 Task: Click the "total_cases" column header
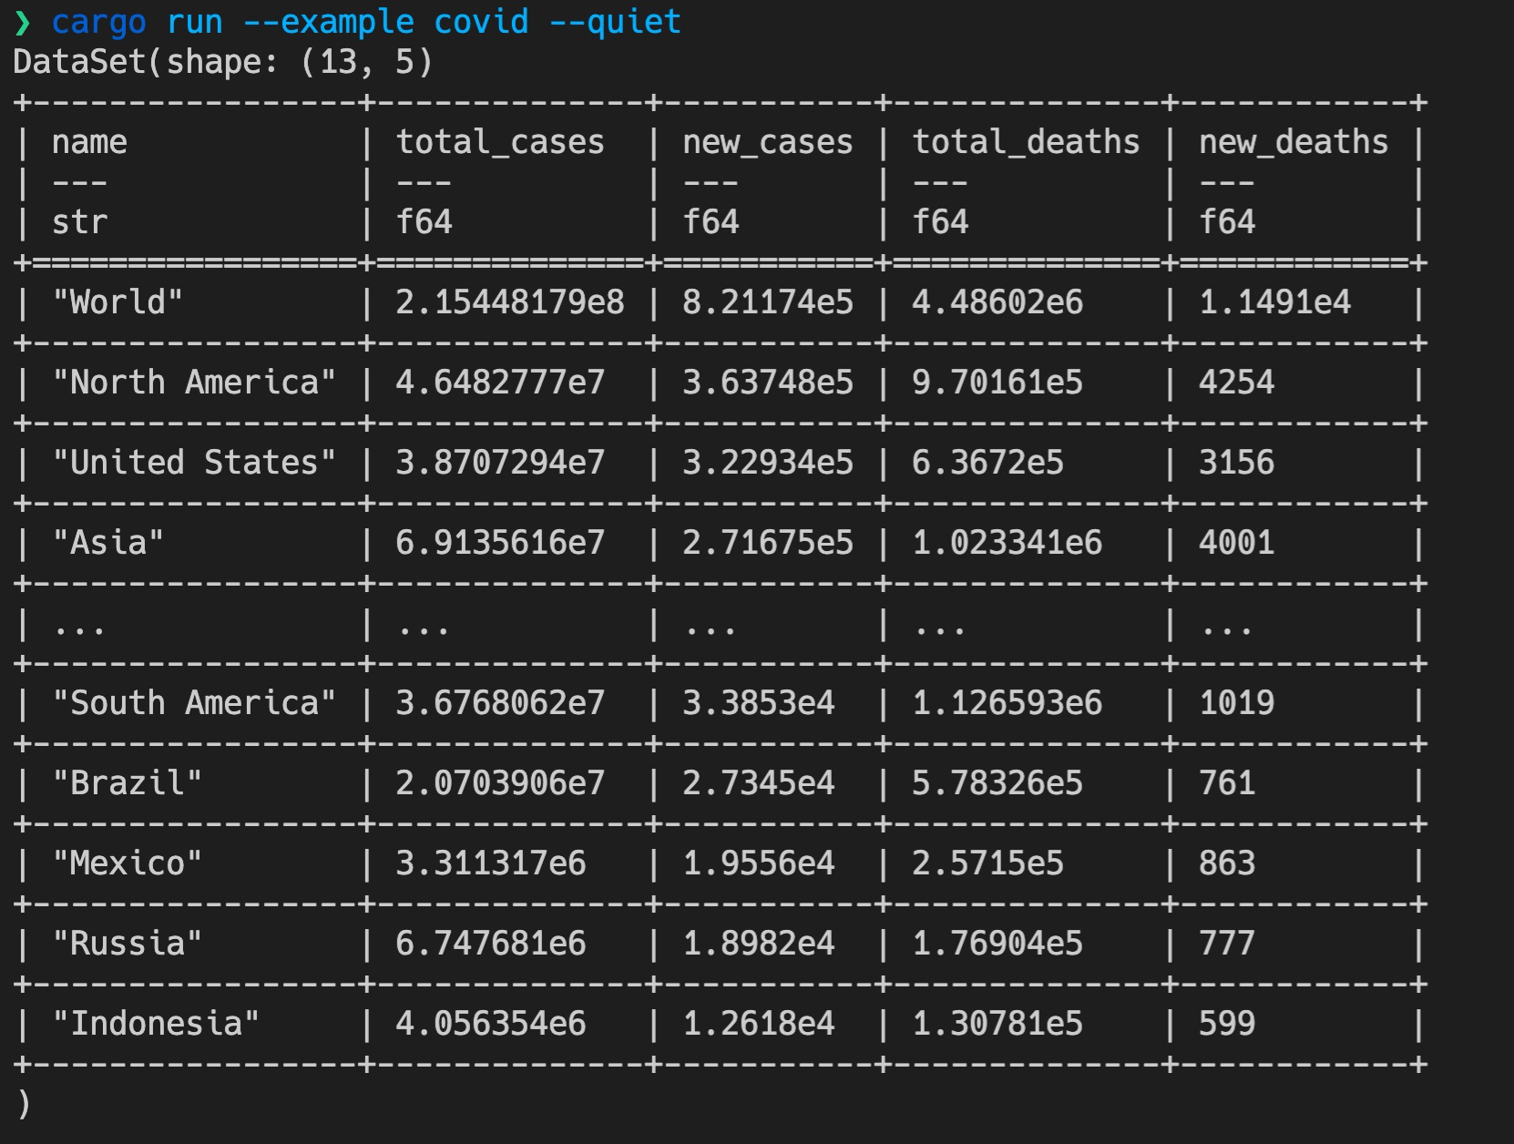pos(499,142)
